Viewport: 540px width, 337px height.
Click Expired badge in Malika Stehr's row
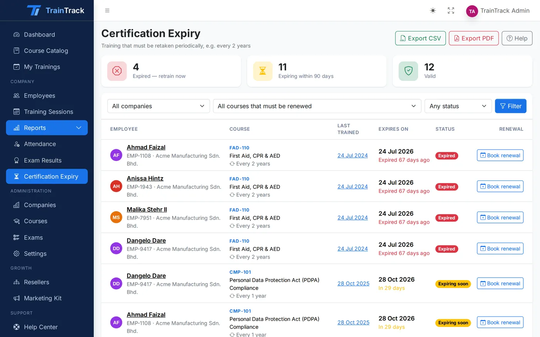[x=447, y=218]
